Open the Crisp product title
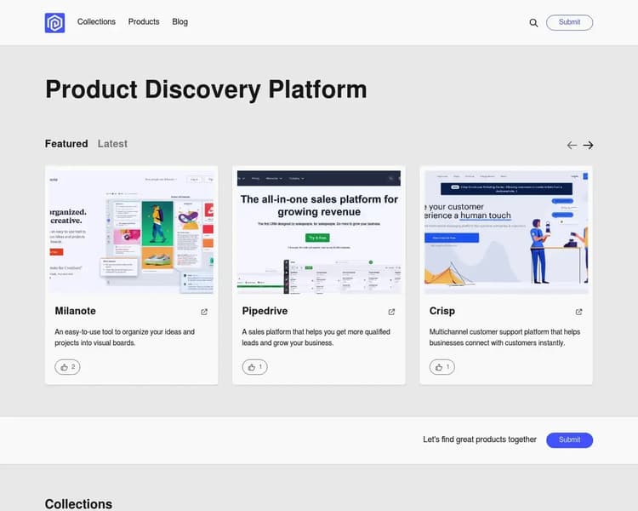Viewport: 638px width, 511px height. 441,311
